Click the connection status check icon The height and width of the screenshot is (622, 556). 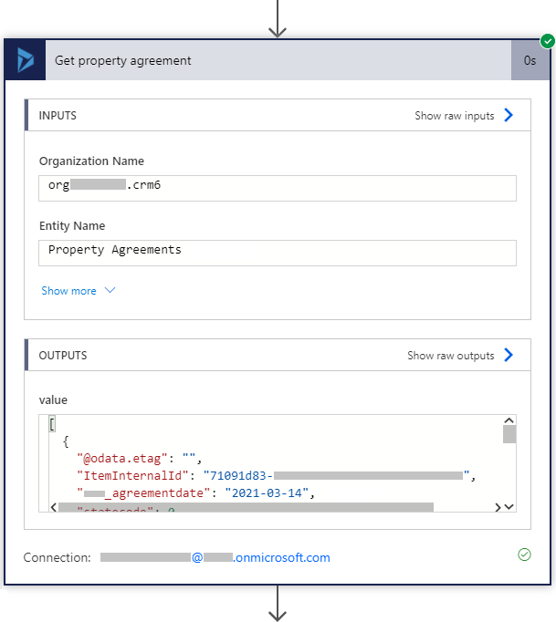coord(524,555)
